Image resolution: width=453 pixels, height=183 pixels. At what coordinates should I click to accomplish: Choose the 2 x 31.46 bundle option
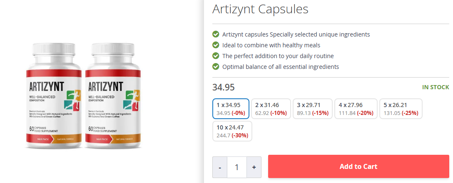pos(271,109)
